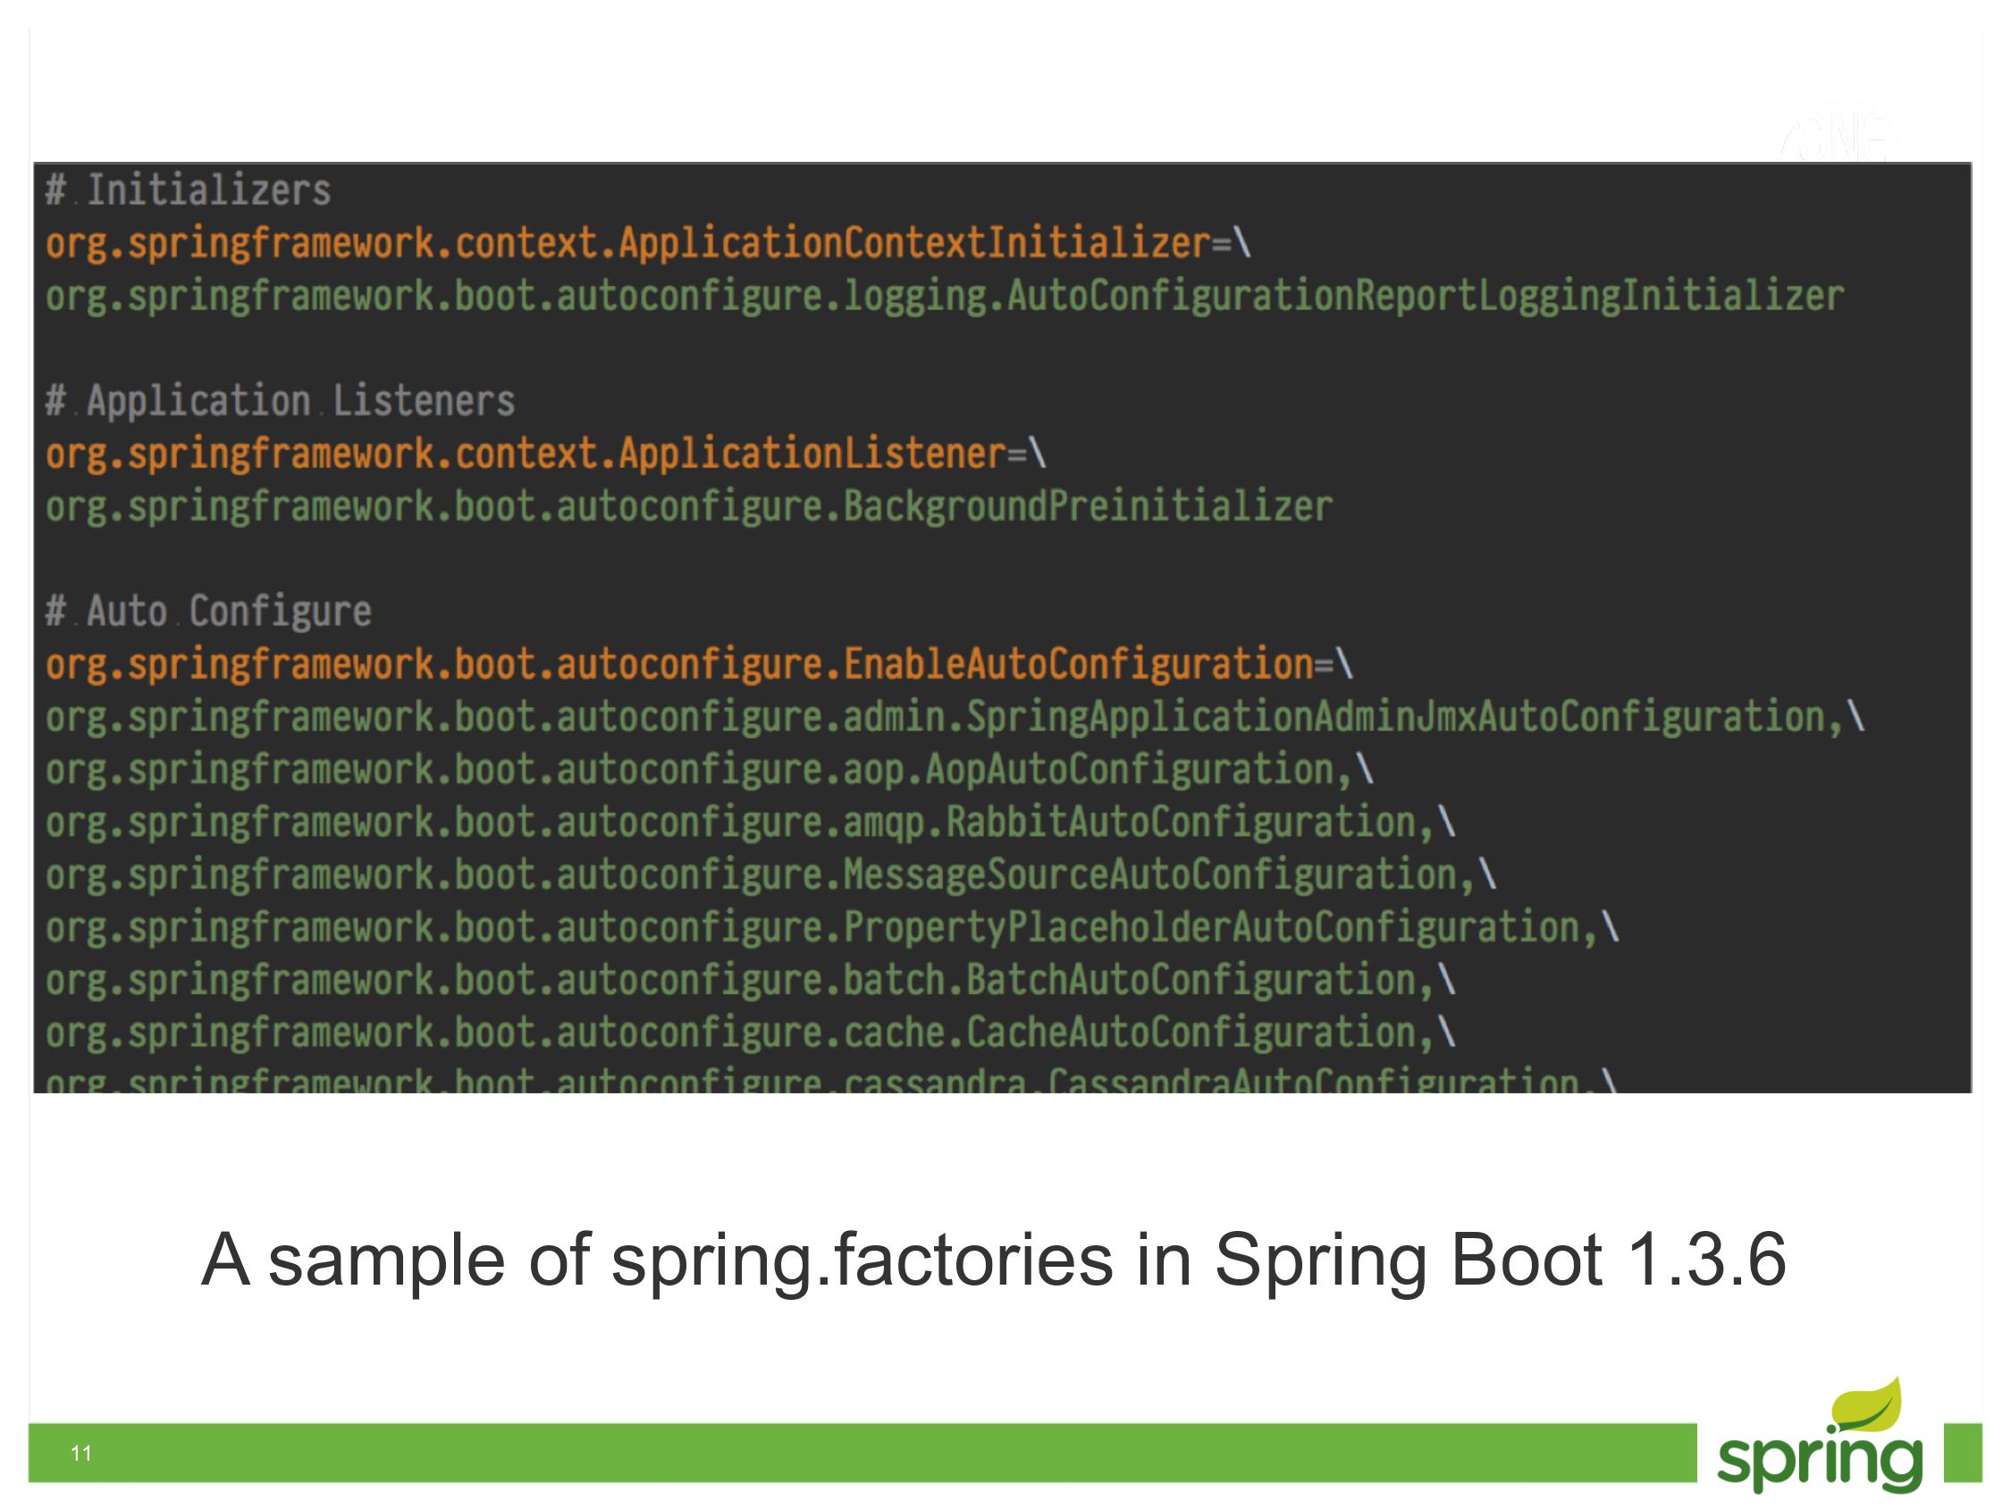Click the slide caption about spring.factories
Viewport: 2011px width, 1509px height.
tap(993, 1260)
